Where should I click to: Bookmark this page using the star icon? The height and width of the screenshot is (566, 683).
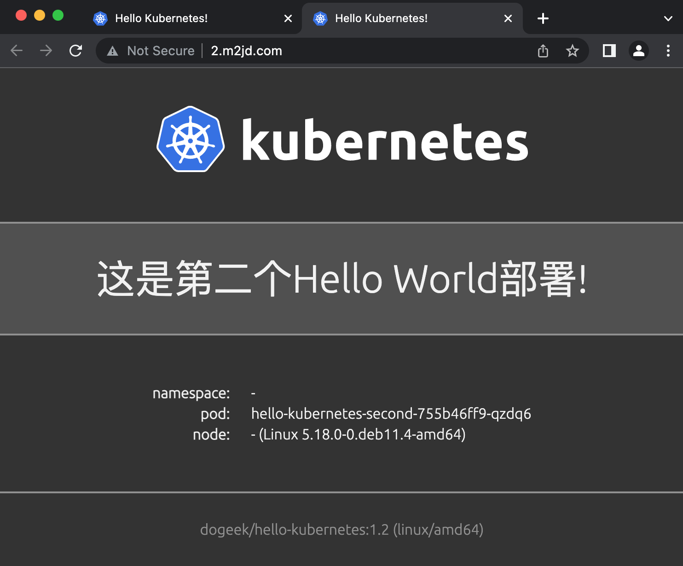572,51
